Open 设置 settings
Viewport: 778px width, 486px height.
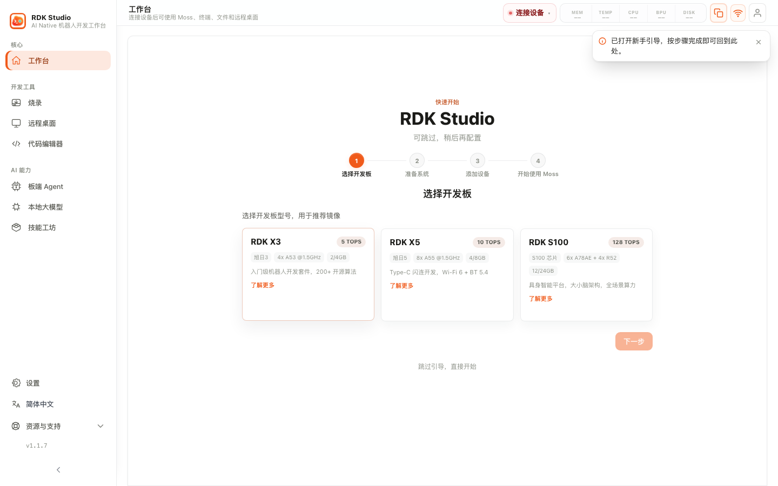pos(58,383)
